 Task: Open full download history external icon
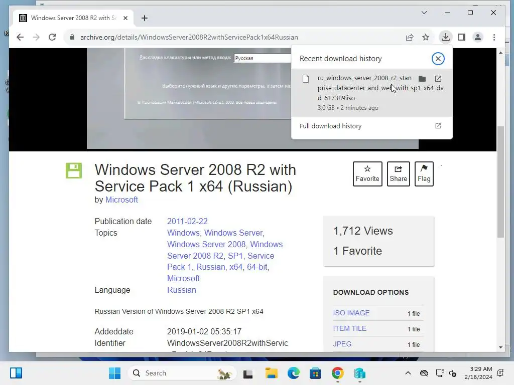click(438, 126)
